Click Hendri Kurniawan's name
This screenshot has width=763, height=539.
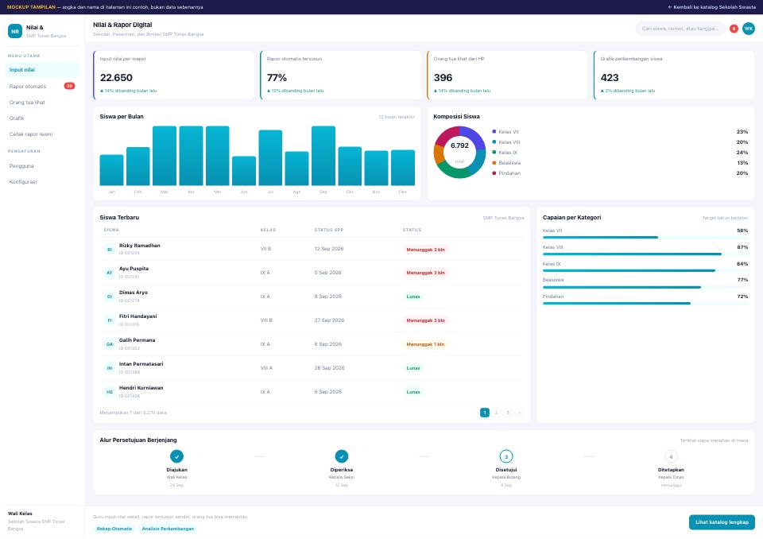tap(141, 388)
